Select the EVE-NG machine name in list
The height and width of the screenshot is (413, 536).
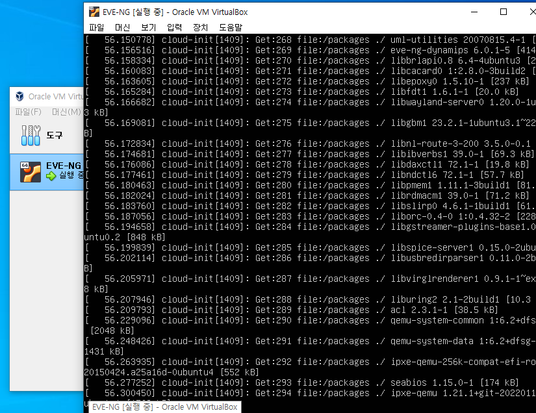64,166
